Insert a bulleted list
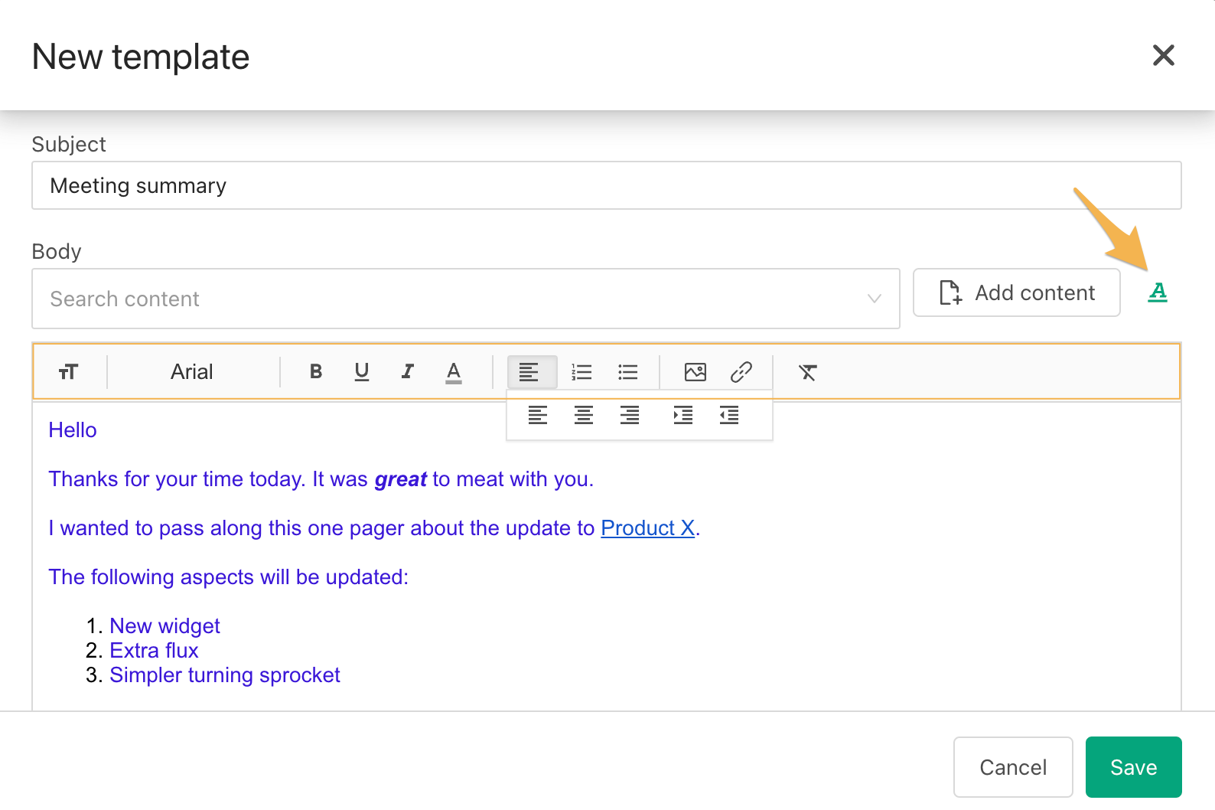Viewport: 1215px width, 810px height. (x=628, y=372)
